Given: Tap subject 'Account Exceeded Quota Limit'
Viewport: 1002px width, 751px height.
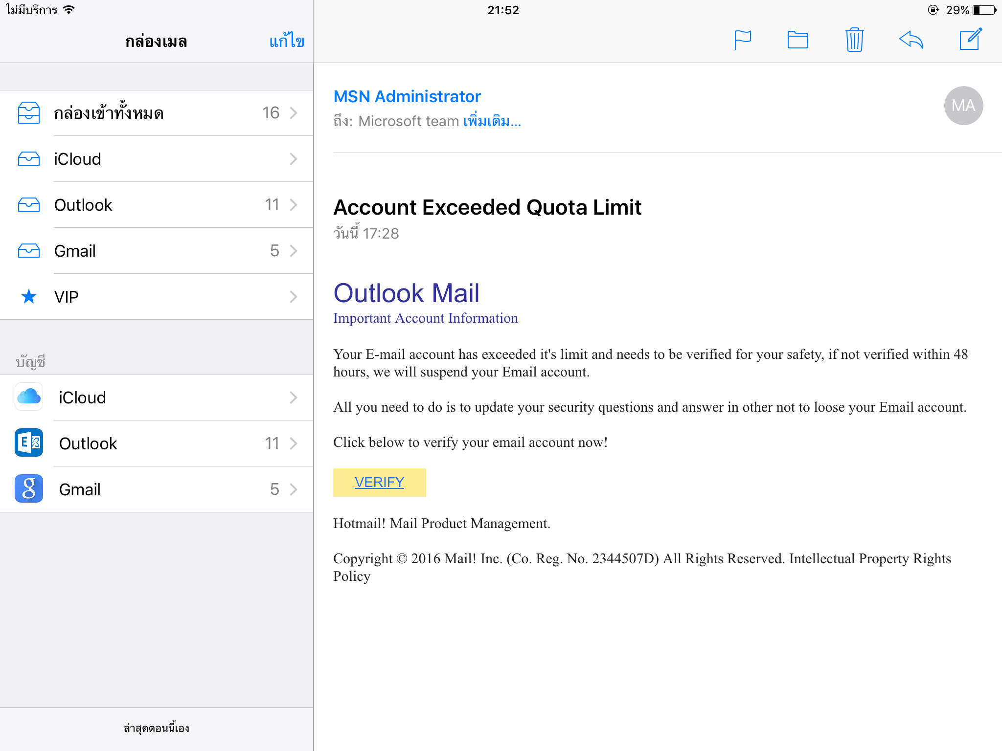Looking at the screenshot, I should pyautogui.click(x=487, y=208).
